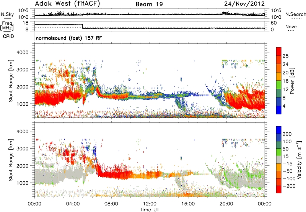Click the '20:00' time tick label
Screen dimensions: 306x212
226,204
